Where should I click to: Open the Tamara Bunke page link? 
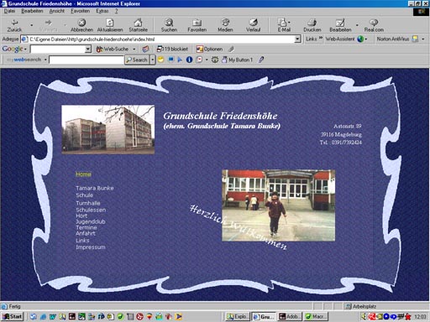pos(95,188)
